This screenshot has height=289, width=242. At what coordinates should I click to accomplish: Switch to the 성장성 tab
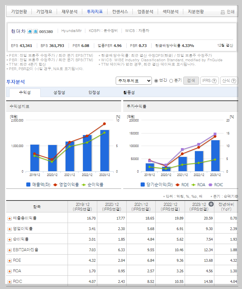[59, 93]
